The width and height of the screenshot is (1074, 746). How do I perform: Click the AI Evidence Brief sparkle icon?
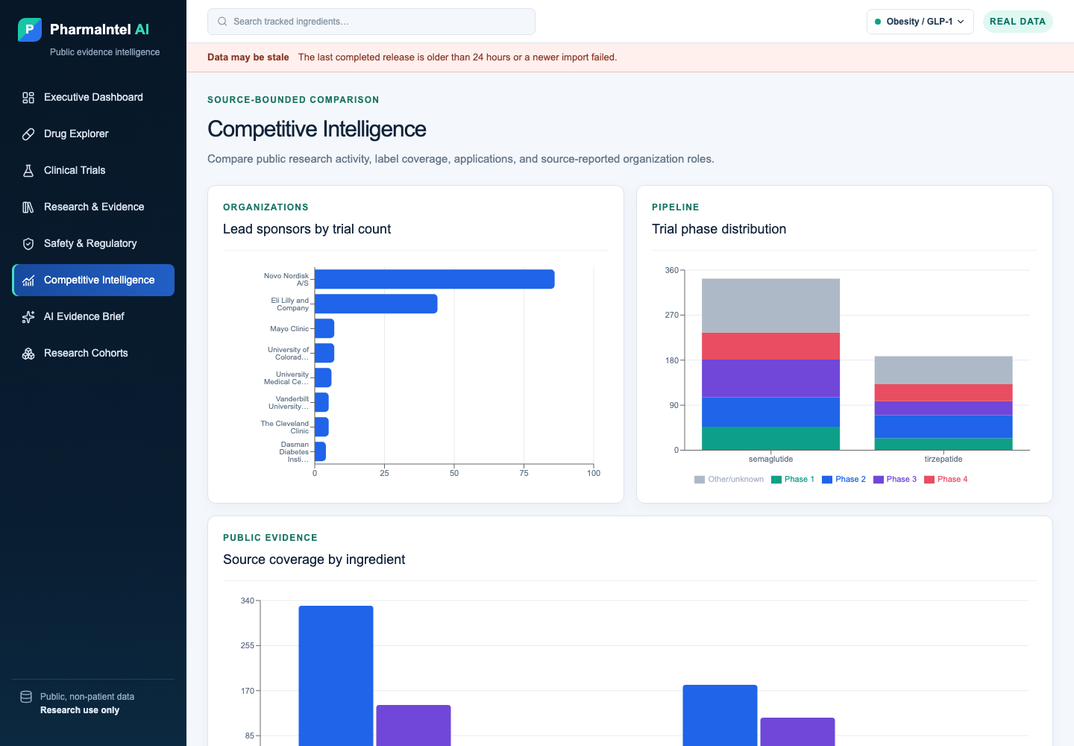point(28,317)
